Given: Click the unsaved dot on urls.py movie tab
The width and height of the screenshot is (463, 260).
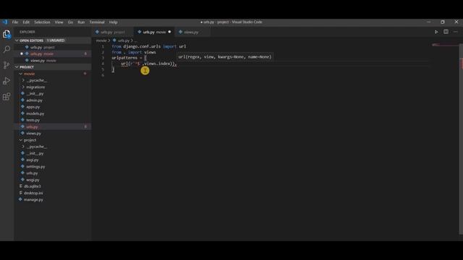Looking at the screenshot, I should click(169, 32).
